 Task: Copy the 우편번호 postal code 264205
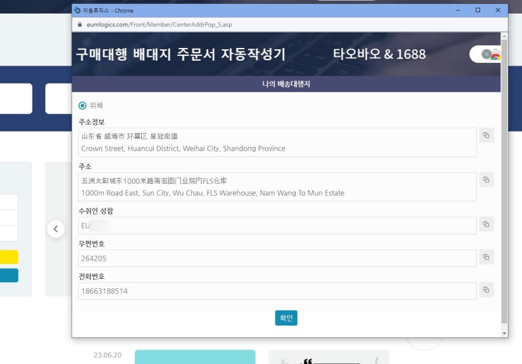(x=486, y=257)
